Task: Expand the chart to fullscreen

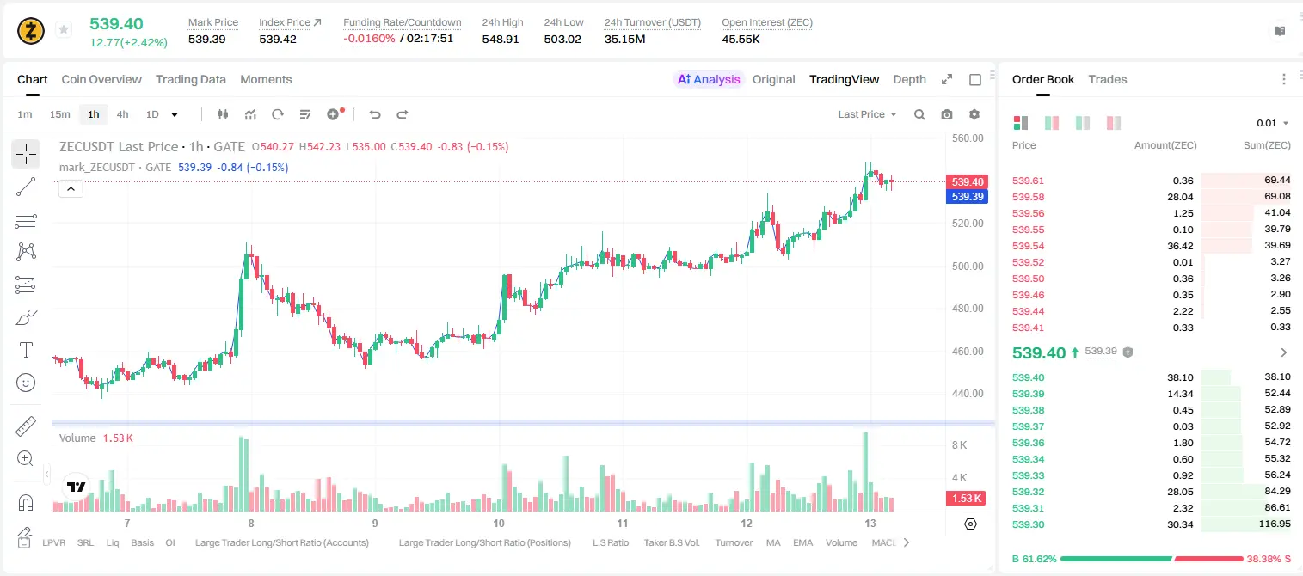Action: click(947, 79)
